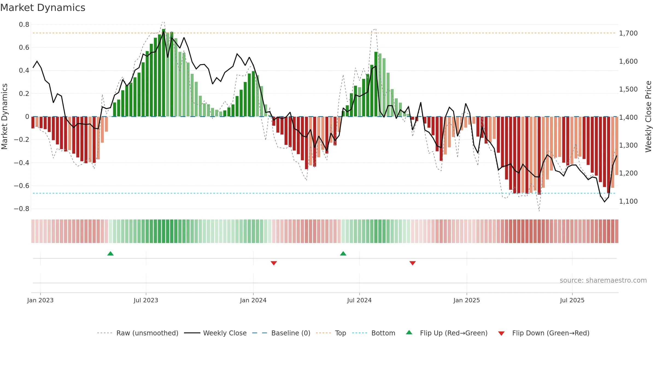The image size is (656, 369).
Task: Toggle the Flip Up (Red→Green) legend entry
Action: click(447, 333)
